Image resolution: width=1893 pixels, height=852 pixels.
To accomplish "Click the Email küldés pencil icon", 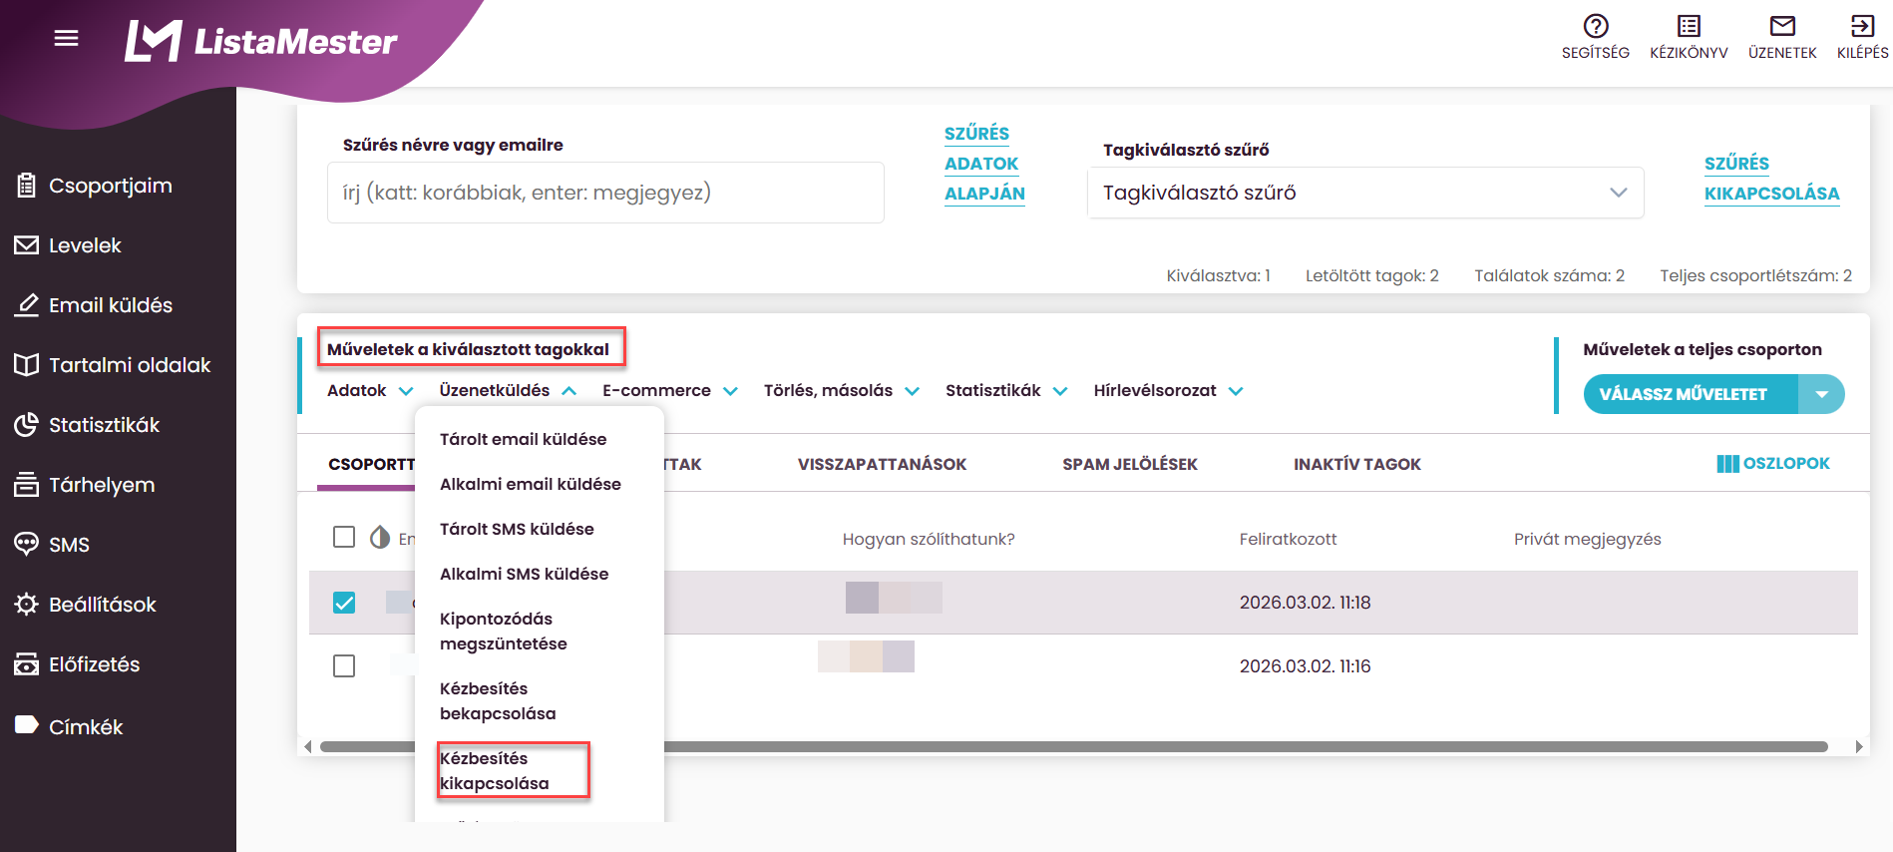I will 26,305.
